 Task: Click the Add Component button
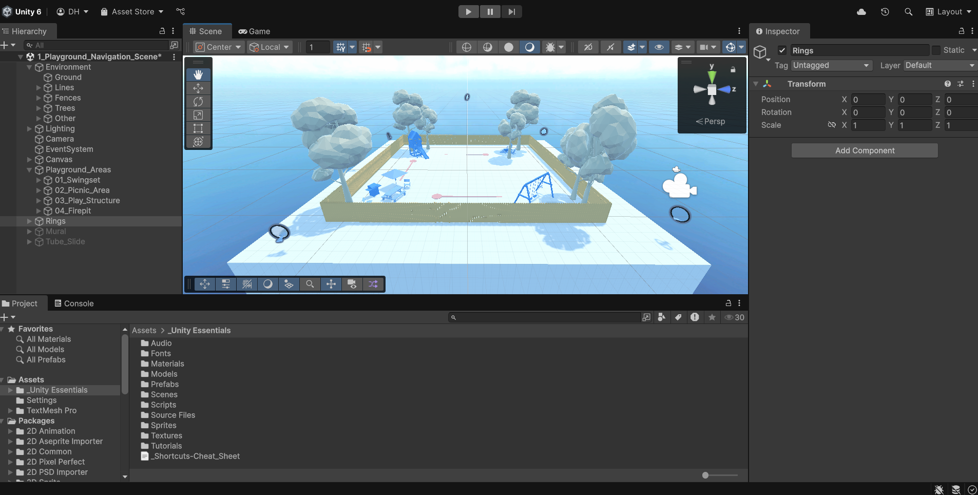click(865, 150)
